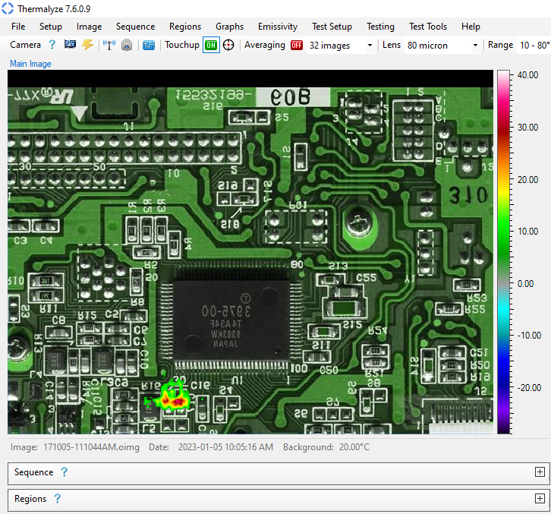Image resolution: width=551 pixels, height=514 pixels.
Task: Open help for the Sequence panel
Action: [65, 472]
